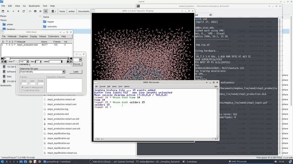Click the Documents path button

coord(84,11)
